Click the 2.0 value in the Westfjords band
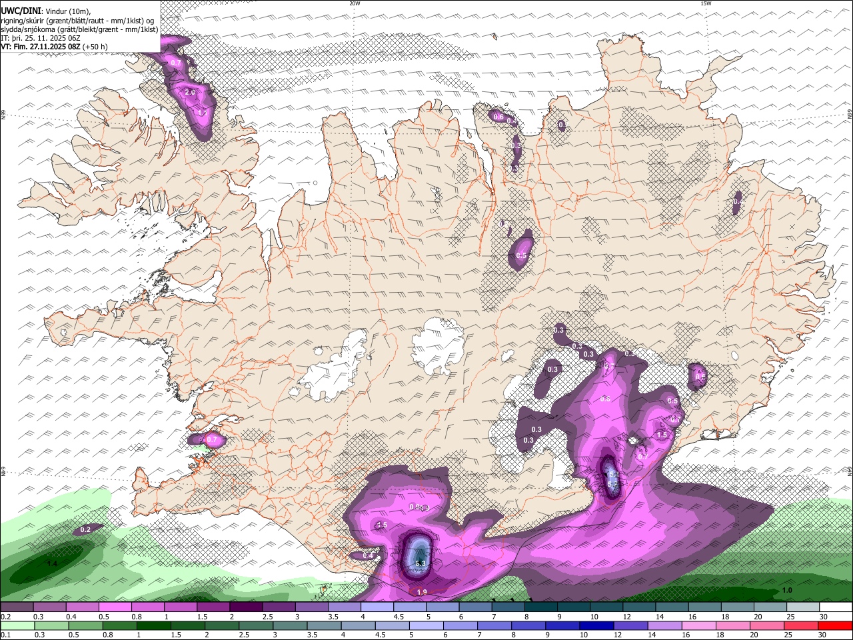Screen dimensions: 853x640 tap(191, 92)
